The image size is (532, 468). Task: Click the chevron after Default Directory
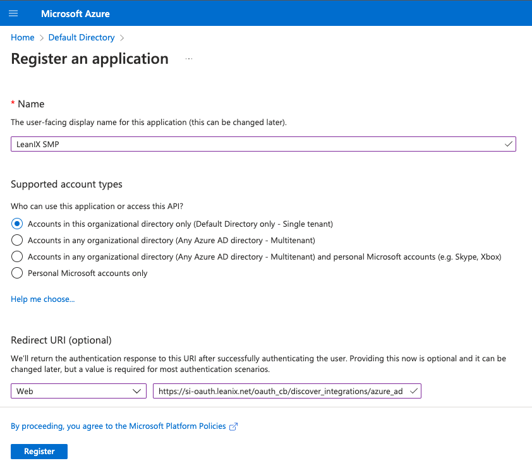tap(122, 38)
